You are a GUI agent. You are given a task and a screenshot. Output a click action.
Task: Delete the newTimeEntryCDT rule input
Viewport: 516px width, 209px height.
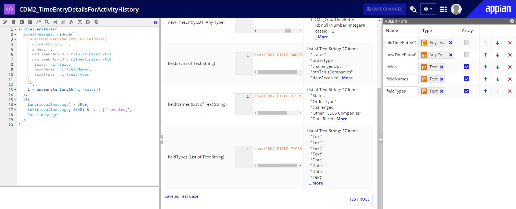(510, 55)
